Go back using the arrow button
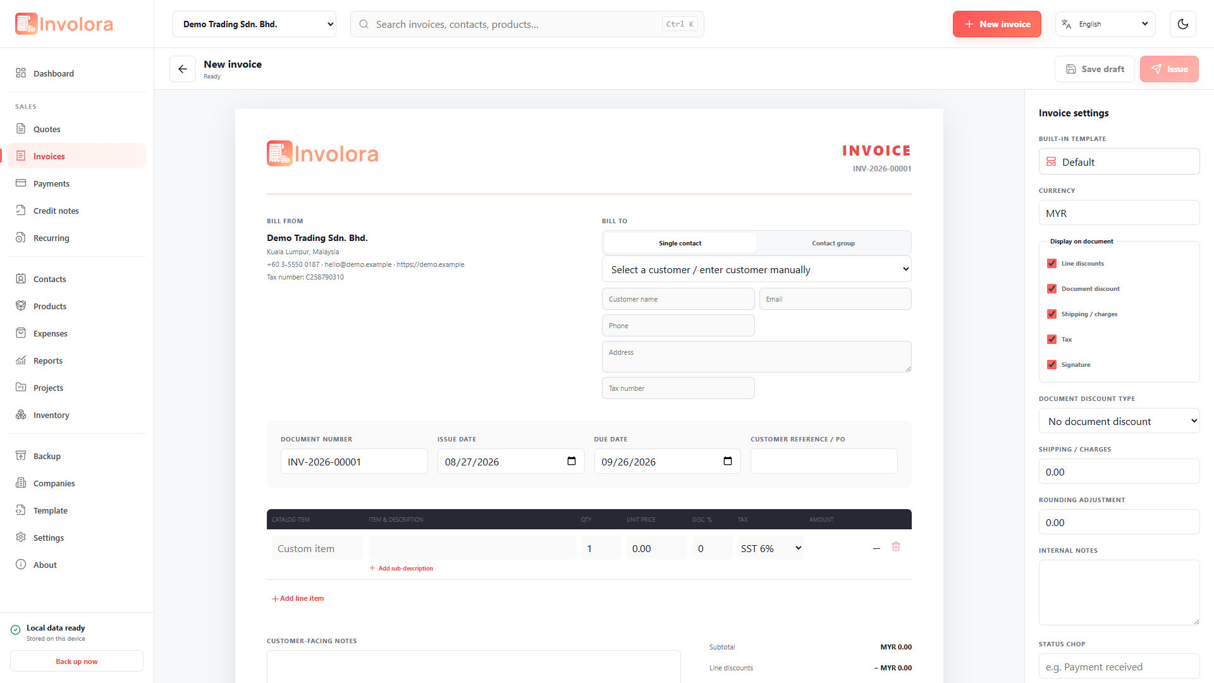The height and width of the screenshot is (683, 1214). click(183, 69)
